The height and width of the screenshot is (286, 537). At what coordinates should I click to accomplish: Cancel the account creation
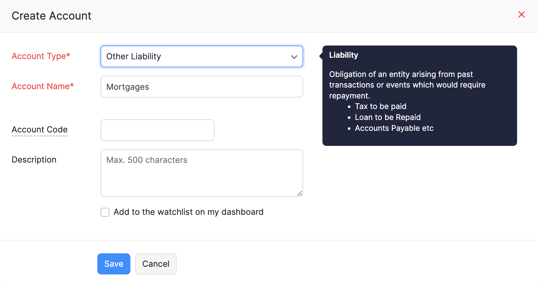[x=156, y=264]
